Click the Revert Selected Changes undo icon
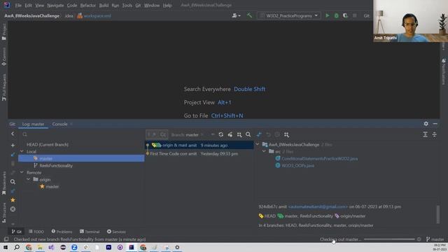 coord(268,134)
